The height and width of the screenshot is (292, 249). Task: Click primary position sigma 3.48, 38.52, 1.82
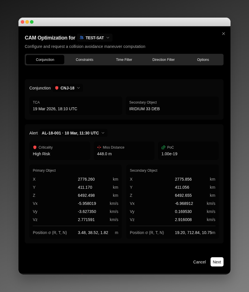tap(93, 233)
